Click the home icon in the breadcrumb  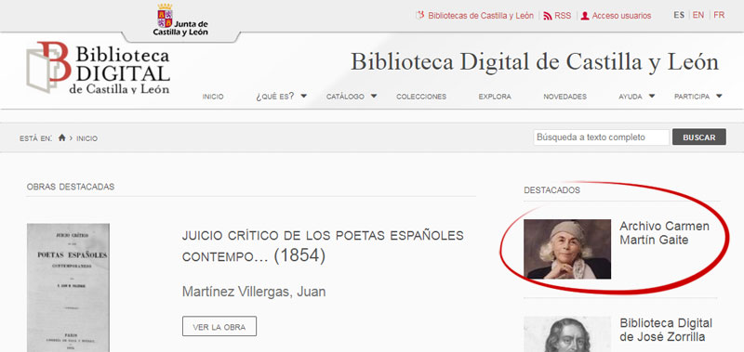(x=61, y=137)
